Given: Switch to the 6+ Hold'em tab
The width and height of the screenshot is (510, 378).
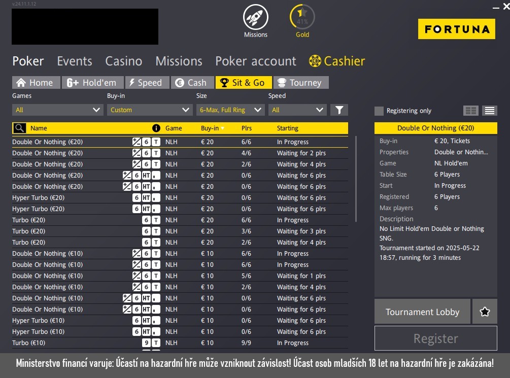Looking at the screenshot, I should click(x=93, y=83).
